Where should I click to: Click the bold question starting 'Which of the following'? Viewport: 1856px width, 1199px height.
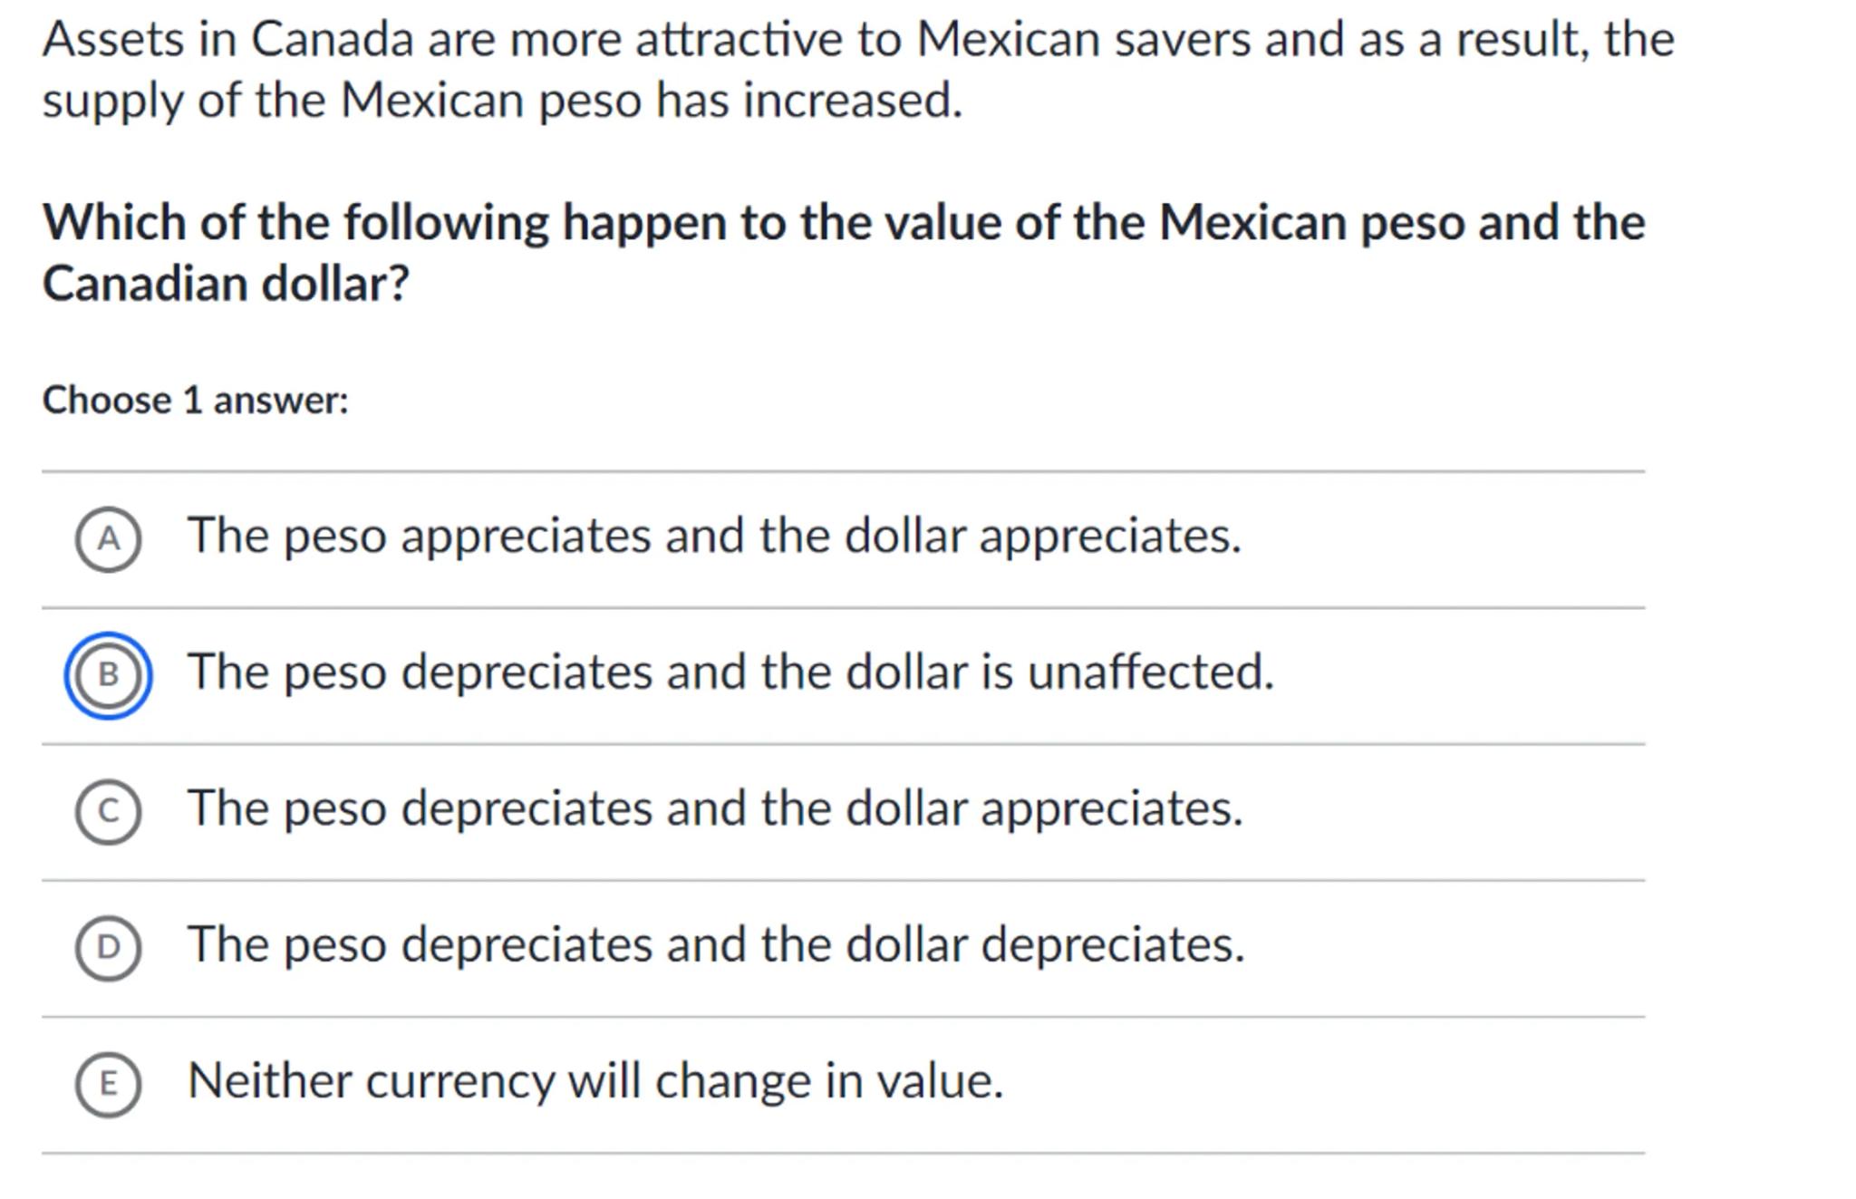point(843,223)
